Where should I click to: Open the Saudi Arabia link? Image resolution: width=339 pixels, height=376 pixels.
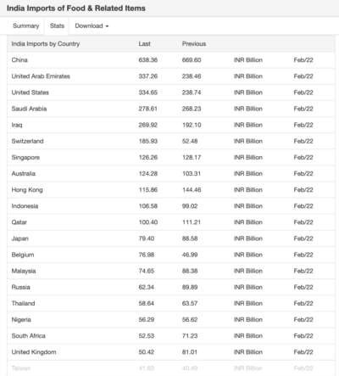click(x=29, y=109)
